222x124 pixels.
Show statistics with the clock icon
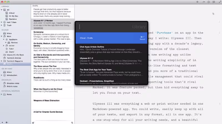pyautogui.click(x=209, y=2)
